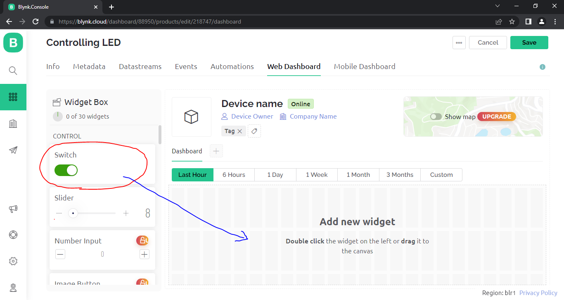
Task: Click the Device Owner link
Action: [x=252, y=117]
